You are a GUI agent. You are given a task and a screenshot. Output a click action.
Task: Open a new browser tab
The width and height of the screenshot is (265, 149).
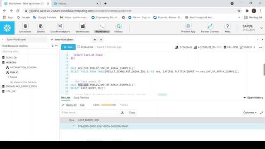coord(105,4)
